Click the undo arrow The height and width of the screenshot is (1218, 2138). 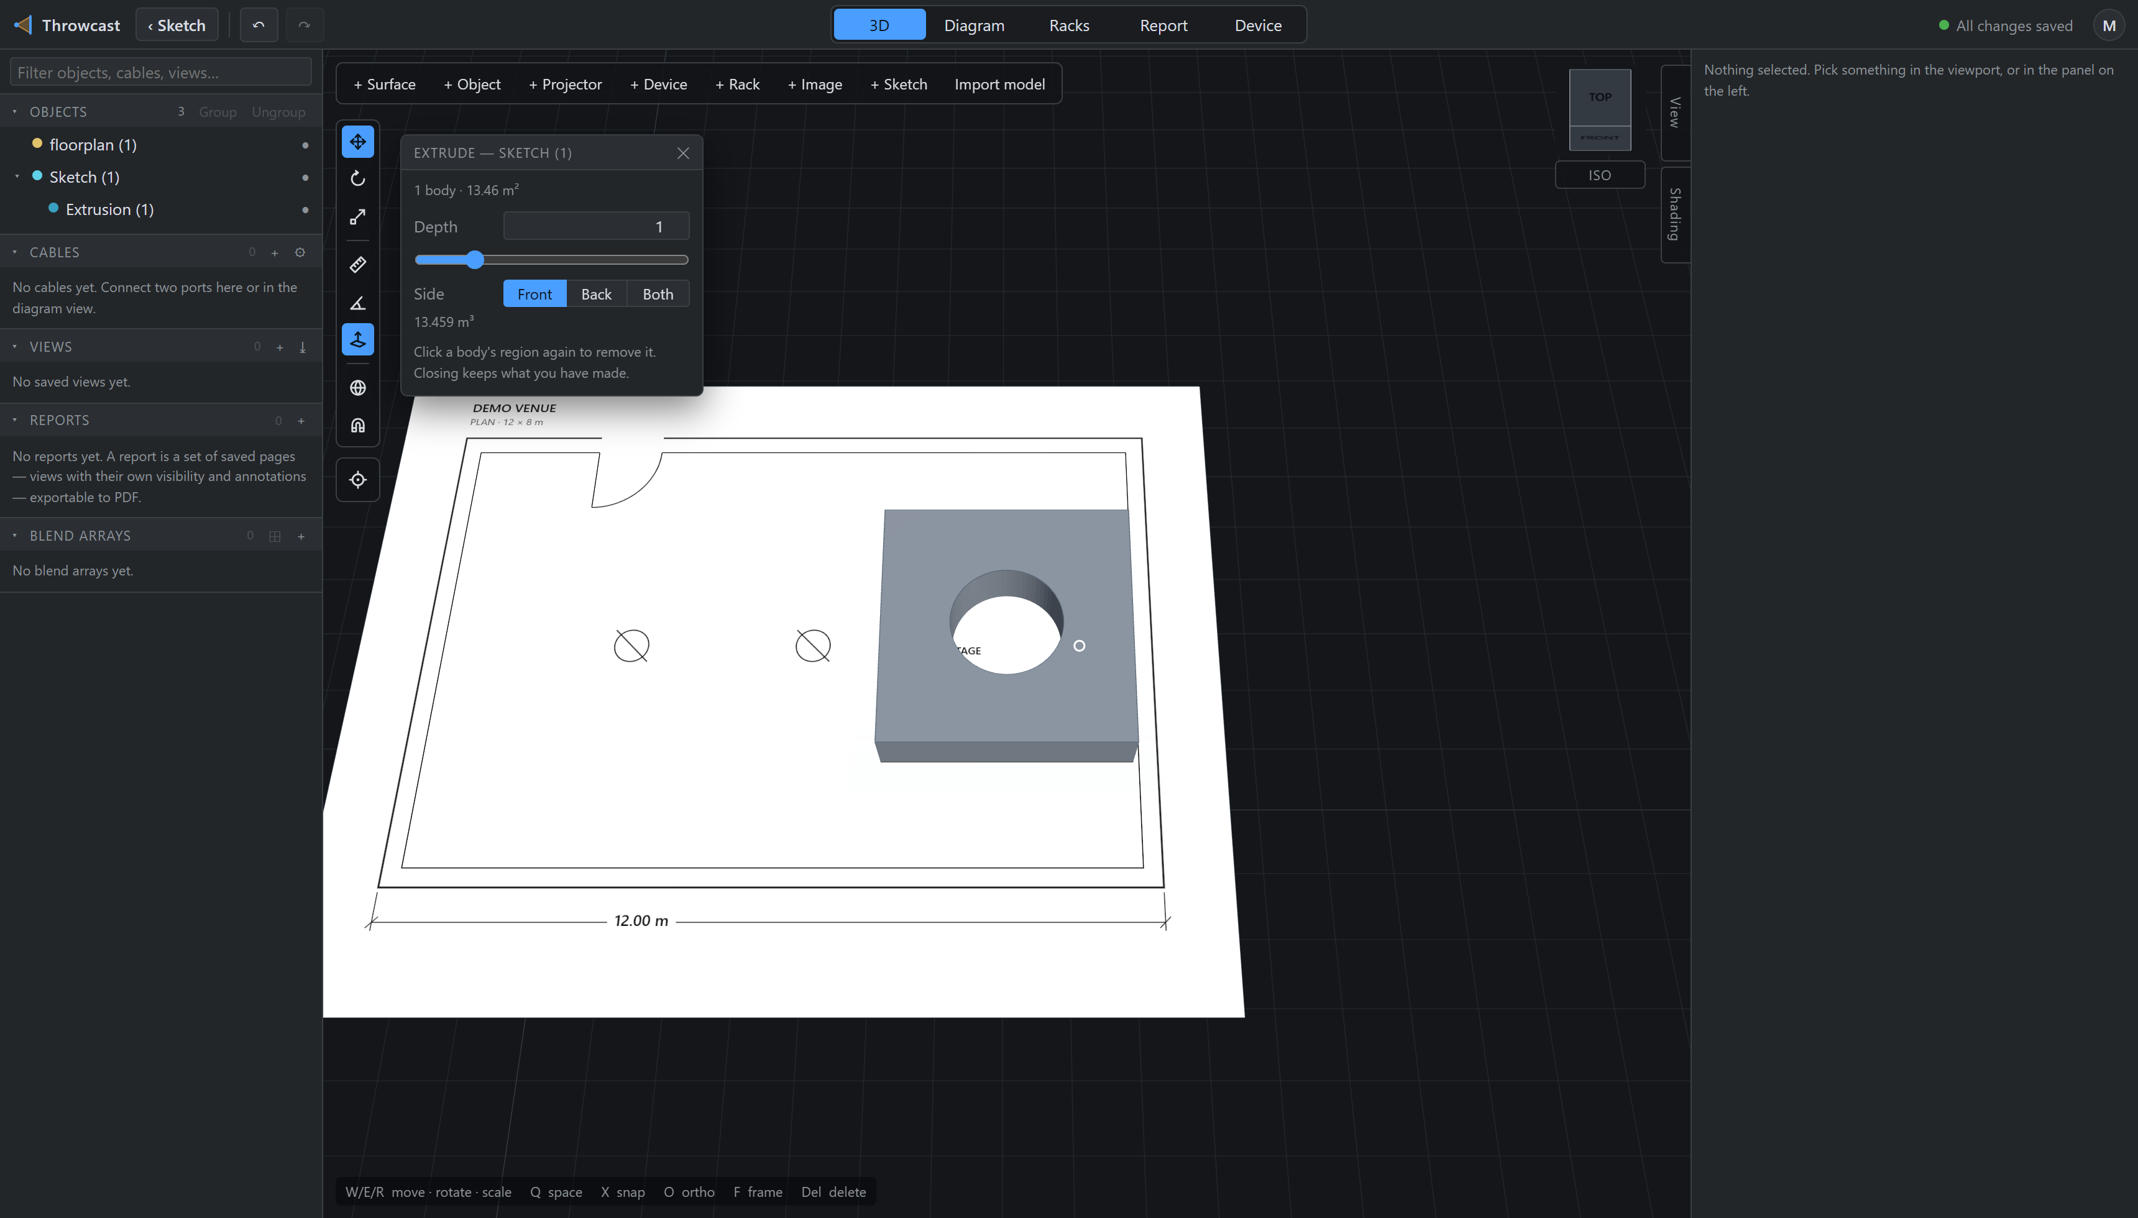pyautogui.click(x=259, y=25)
